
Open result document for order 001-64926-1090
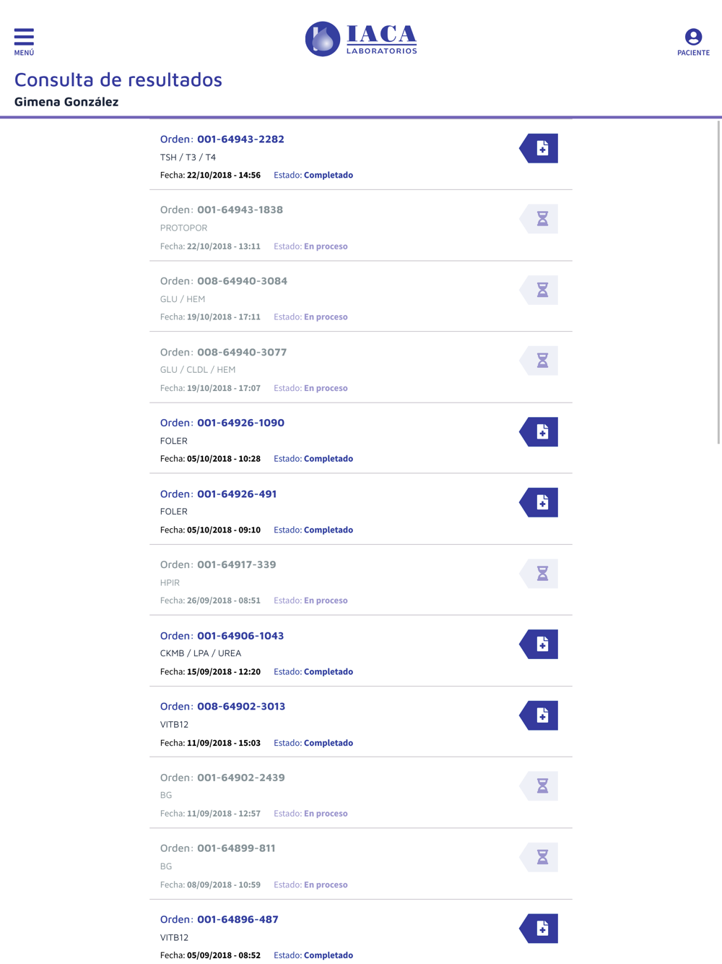coord(539,431)
